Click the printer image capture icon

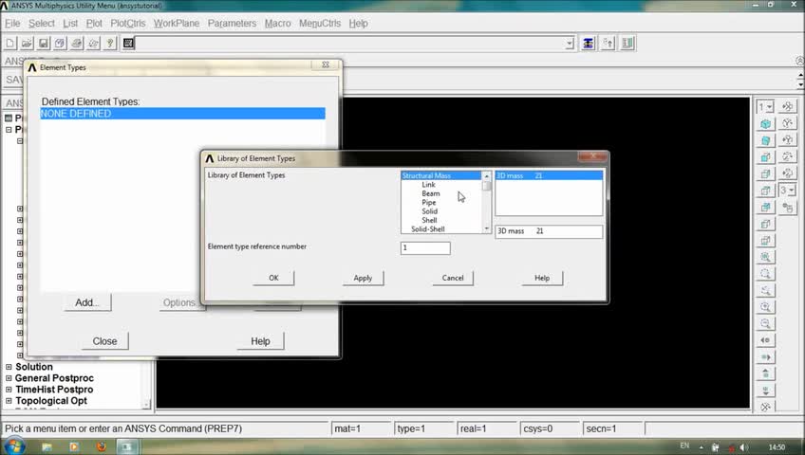pos(77,44)
